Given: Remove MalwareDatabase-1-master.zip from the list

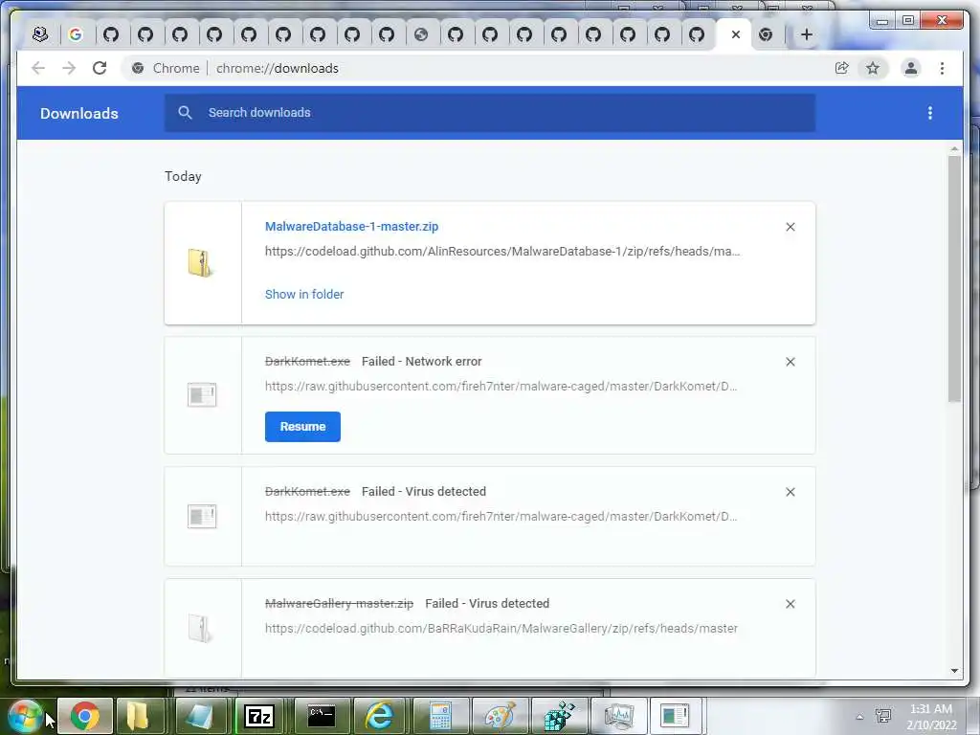Looking at the screenshot, I should point(790,227).
